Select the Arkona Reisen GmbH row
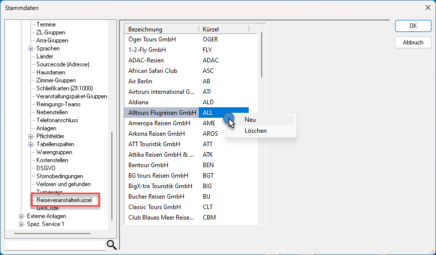The width and height of the screenshot is (436, 255). tap(187, 134)
